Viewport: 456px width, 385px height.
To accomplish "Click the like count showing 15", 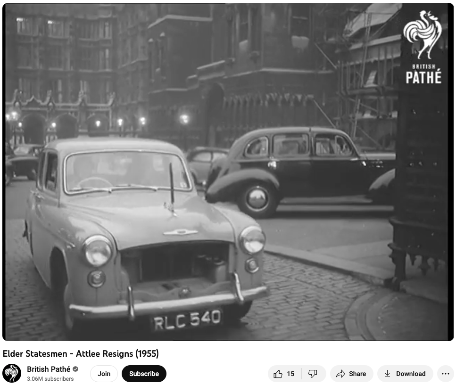I will tap(291, 374).
